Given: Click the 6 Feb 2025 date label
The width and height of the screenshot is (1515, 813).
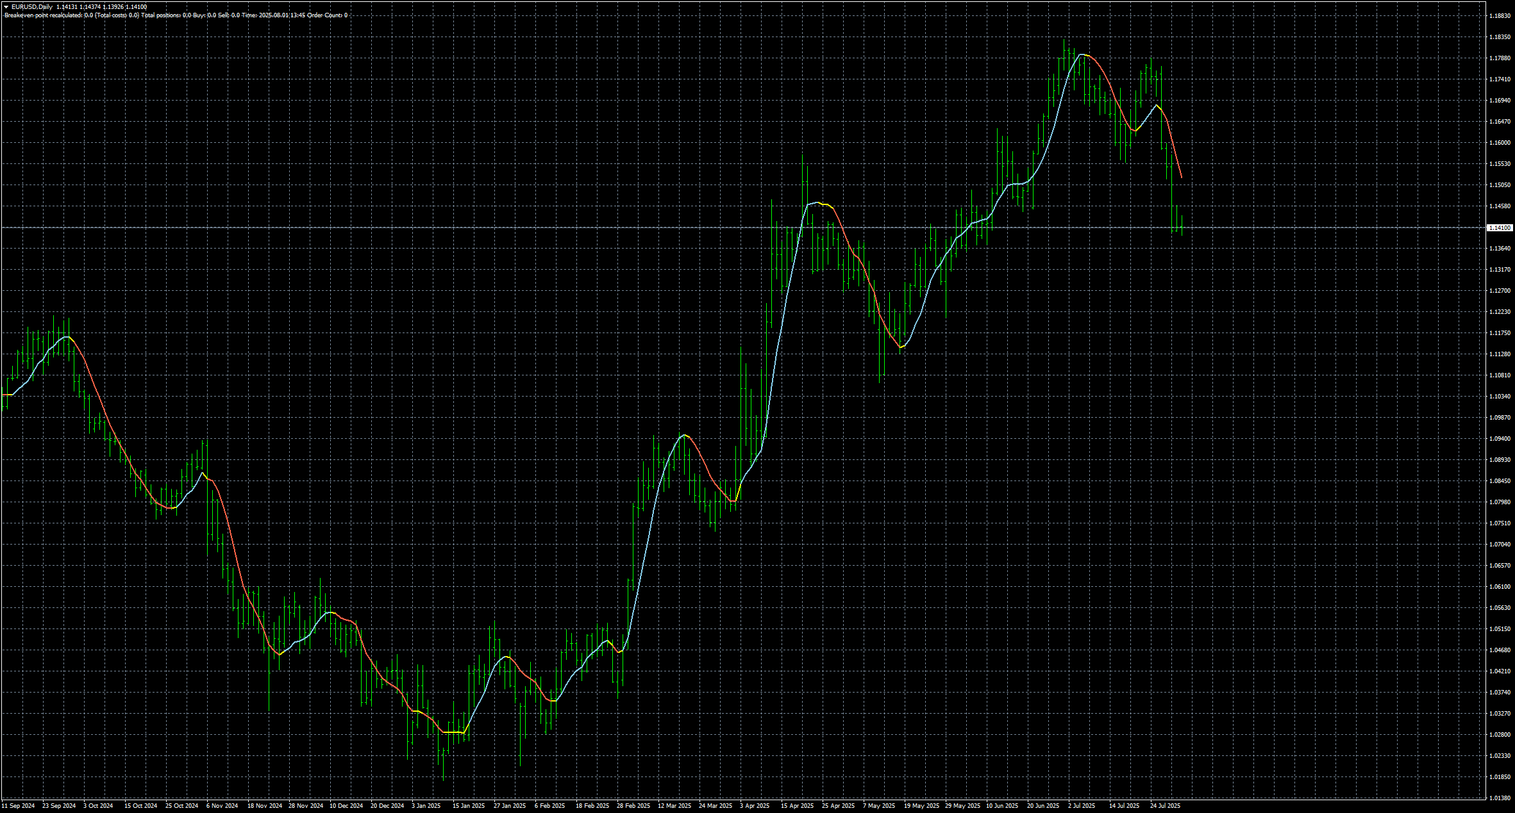Looking at the screenshot, I should (550, 806).
